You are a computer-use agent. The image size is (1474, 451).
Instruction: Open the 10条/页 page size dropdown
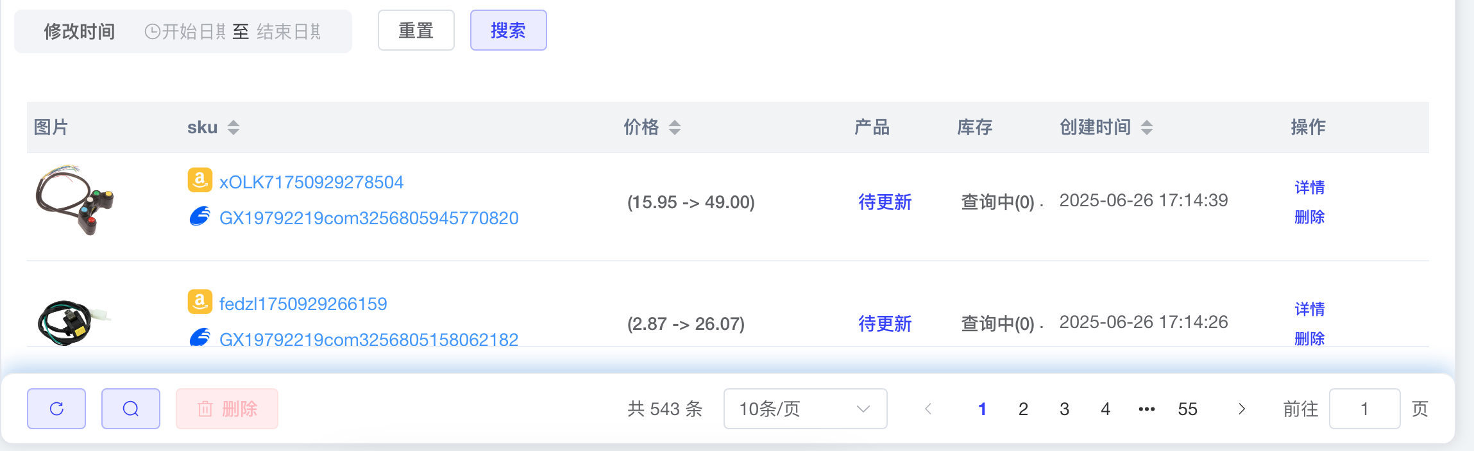click(x=805, y=409)
